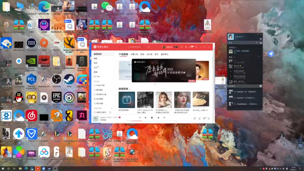Image resolution: width=304 pixels, height=171 pixels.
Task: Open 关注 with red dot in sidebar
Action: click(x=96, y=68)
